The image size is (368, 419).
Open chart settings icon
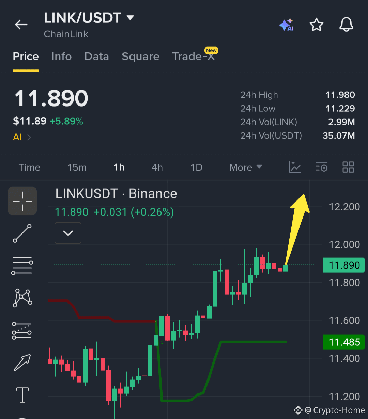click(321, 167)
